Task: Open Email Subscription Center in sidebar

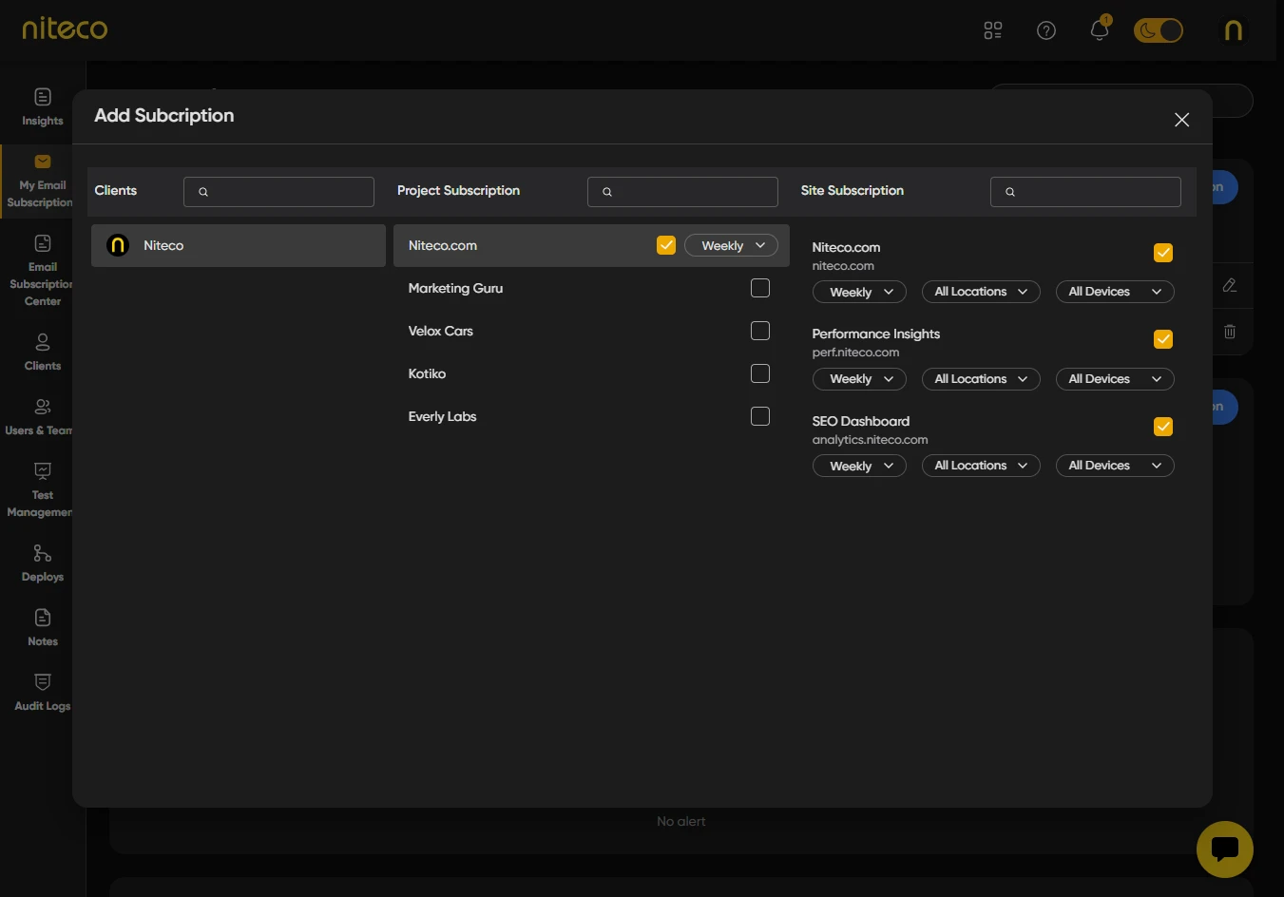Action: tap(42, 271)
